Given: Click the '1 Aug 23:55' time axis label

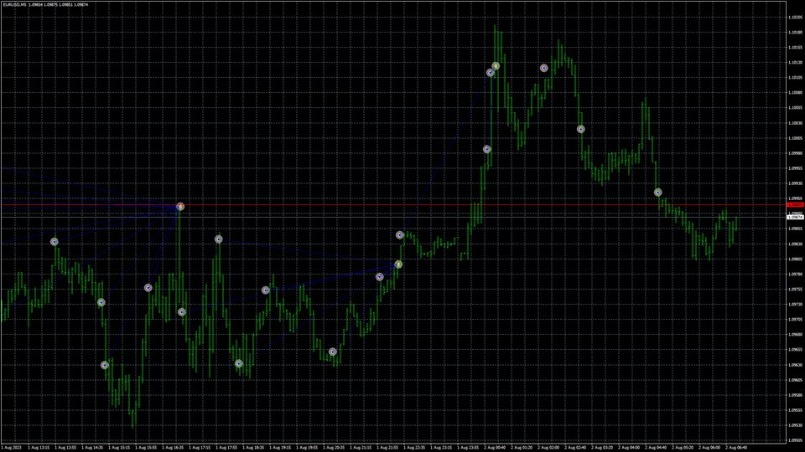Looking at the screenshot, I should coord(468,447).
